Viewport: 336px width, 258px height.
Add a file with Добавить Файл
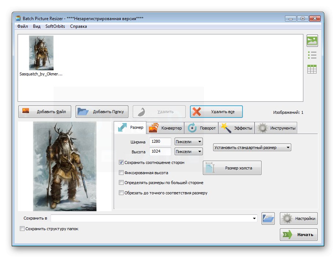pos(45,112)
